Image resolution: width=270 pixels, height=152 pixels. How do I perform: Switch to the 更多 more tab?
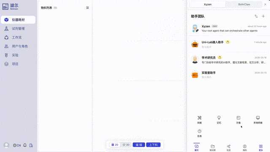(x=261, y=147)
